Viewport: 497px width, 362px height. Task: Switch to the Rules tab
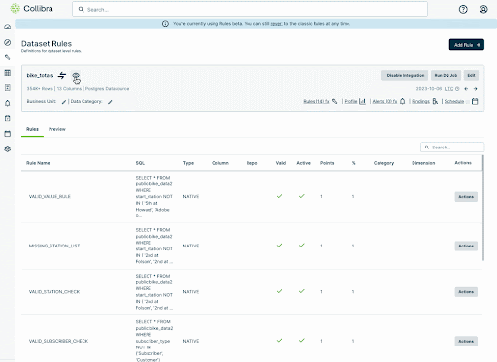tap(32, 129)
